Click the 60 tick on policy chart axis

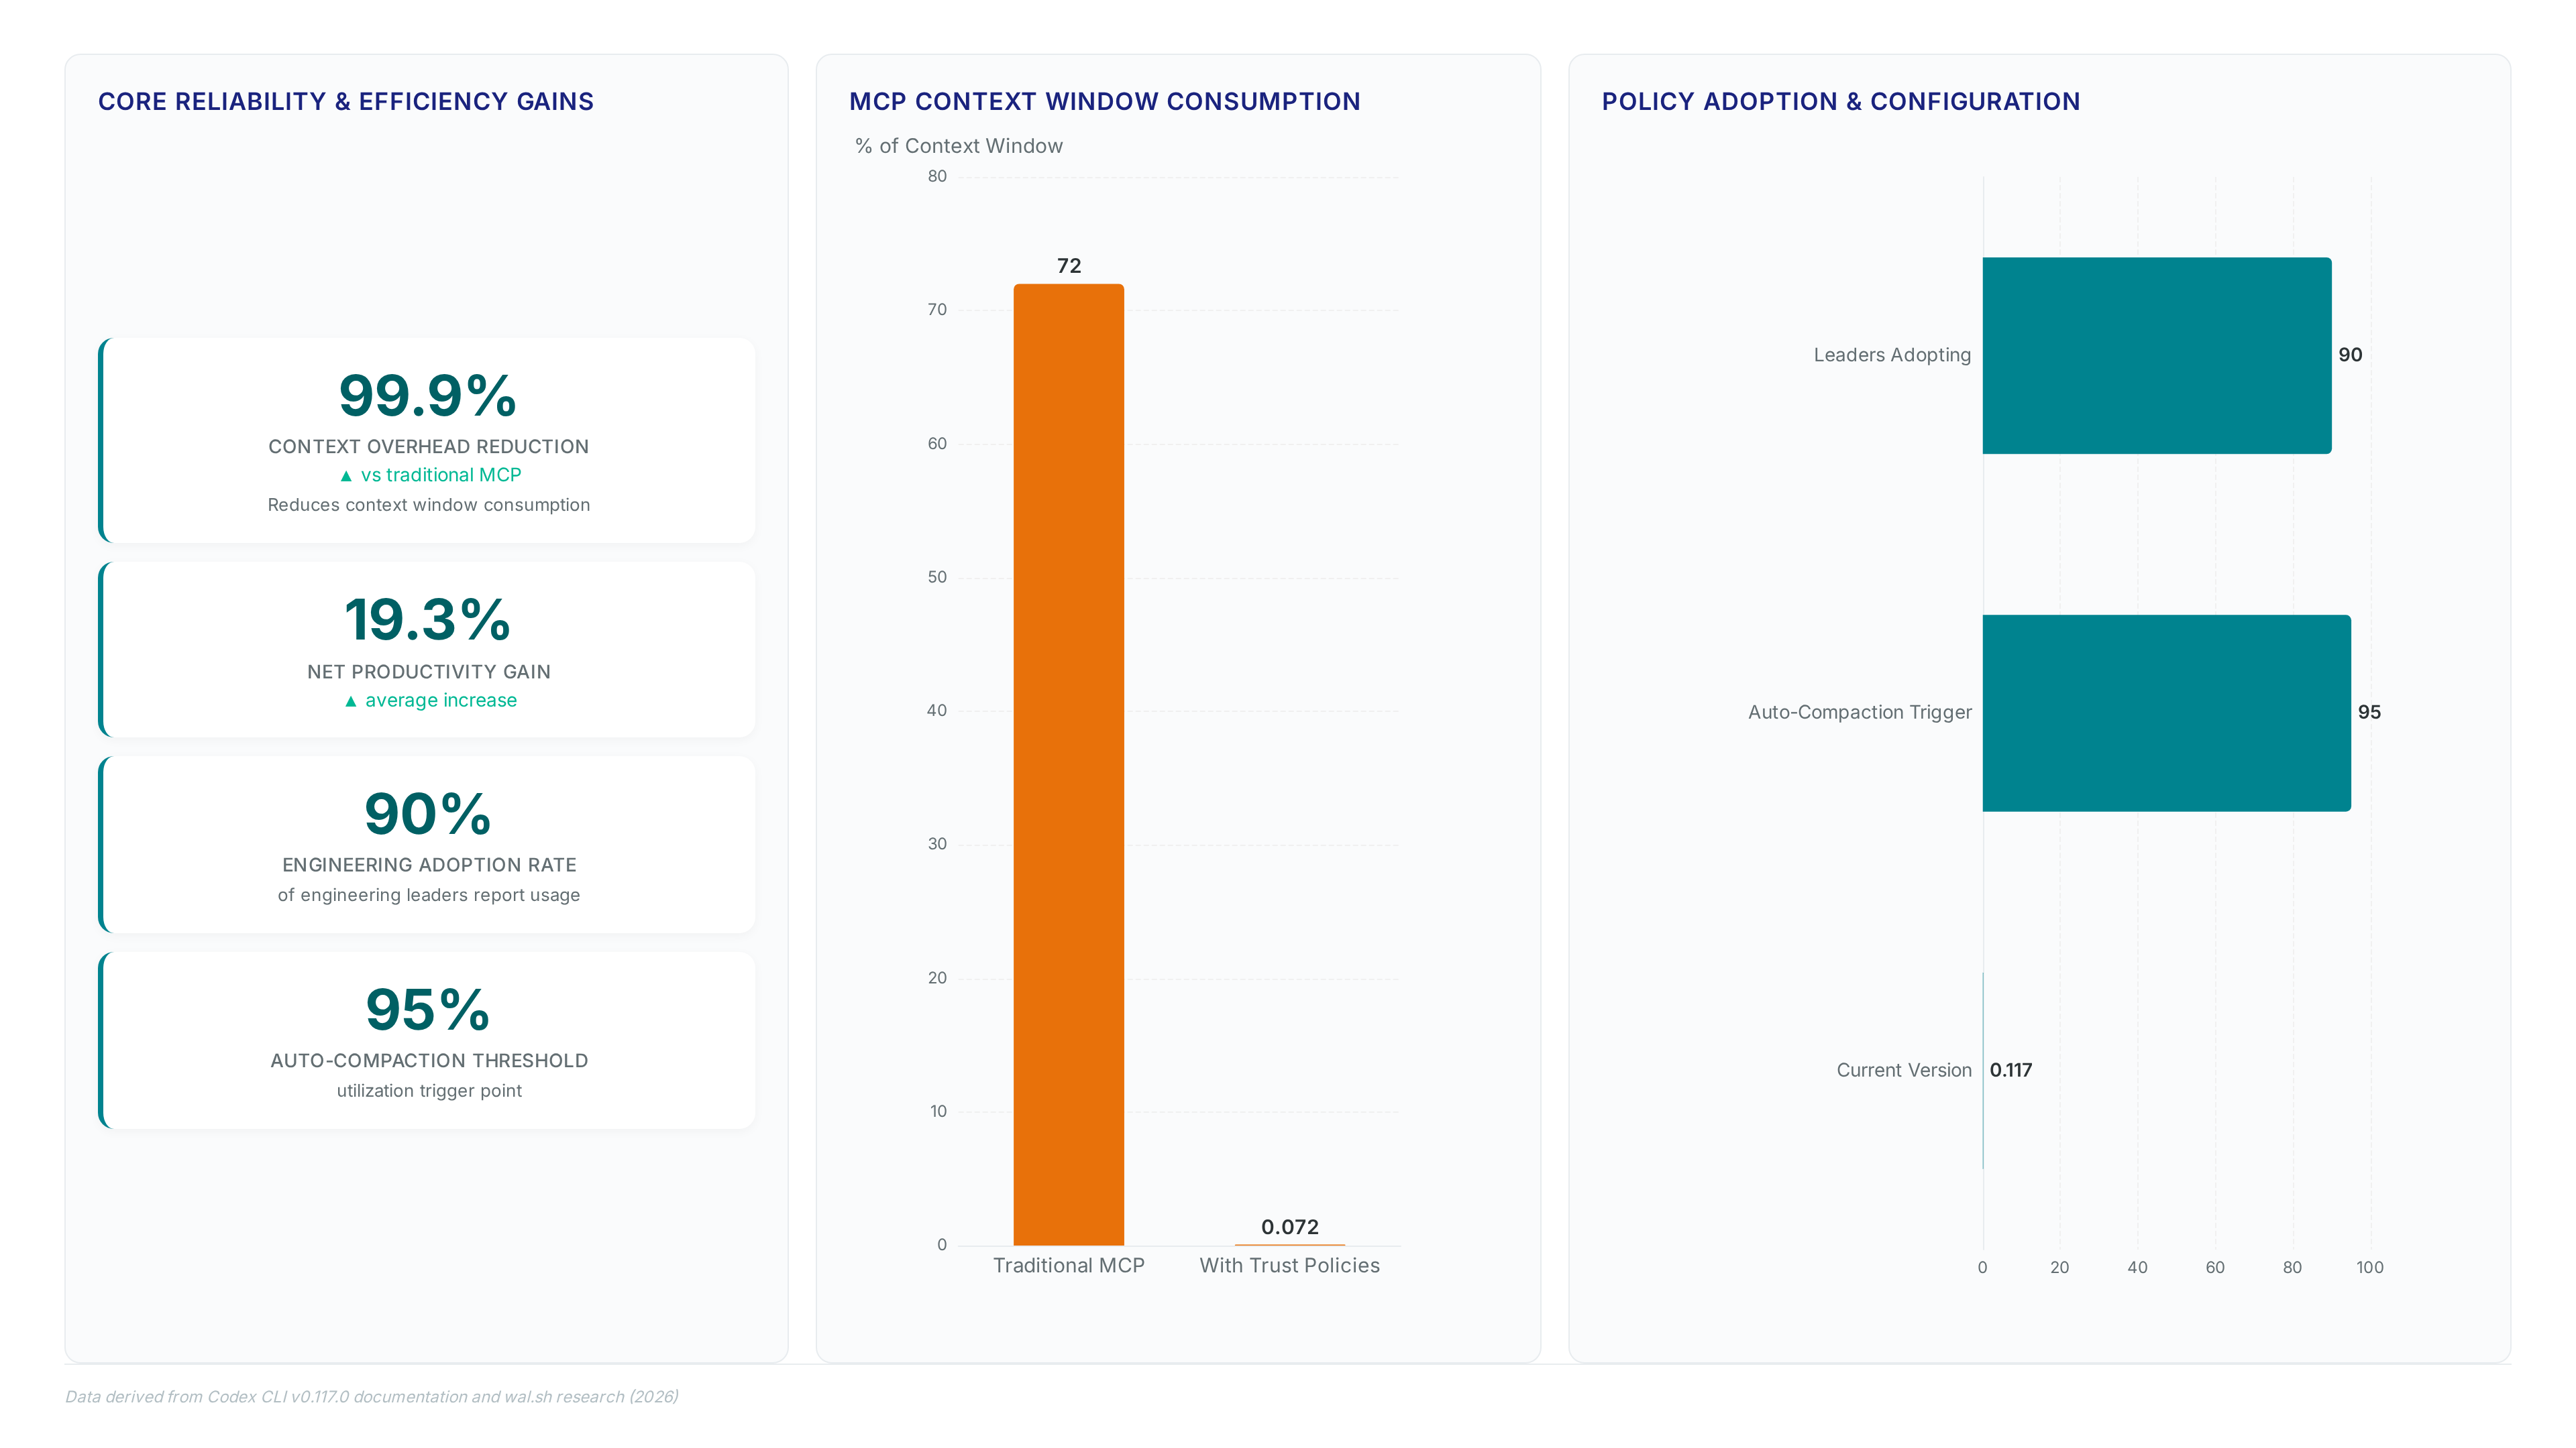(2215, 1267)
